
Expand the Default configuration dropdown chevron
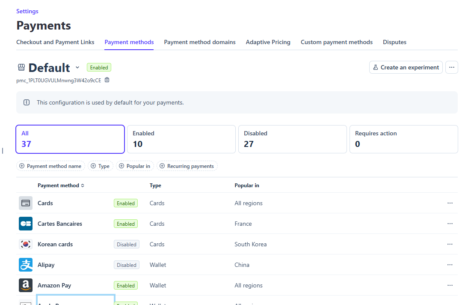[x=77, y=68]
